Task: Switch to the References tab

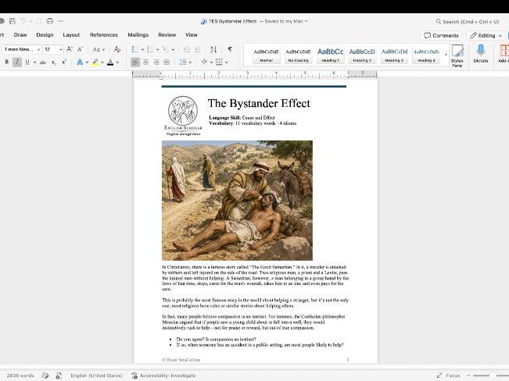Action: pos(103,34)
